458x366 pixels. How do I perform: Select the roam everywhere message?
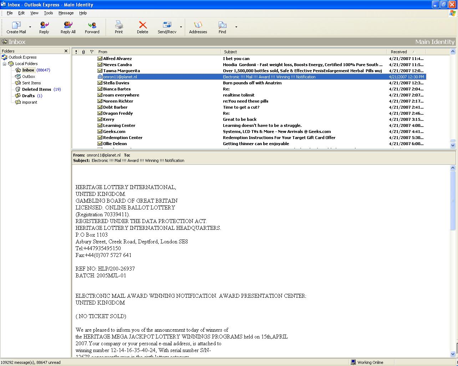click(249, 95)
